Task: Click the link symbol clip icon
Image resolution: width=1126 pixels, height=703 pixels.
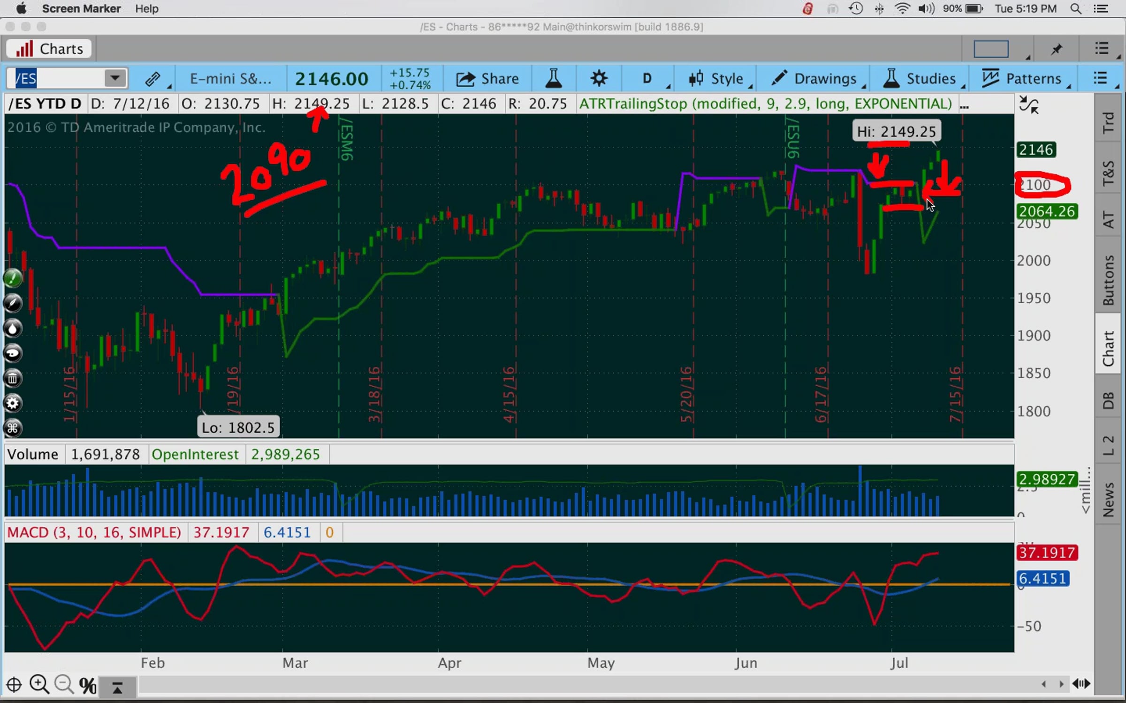Action: click(153, 79)
